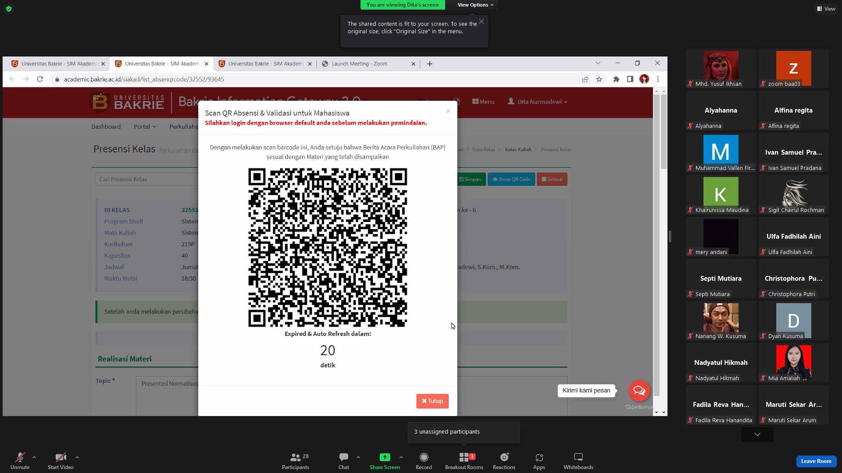Expand the Portal nav dropdown

(145, 127)
